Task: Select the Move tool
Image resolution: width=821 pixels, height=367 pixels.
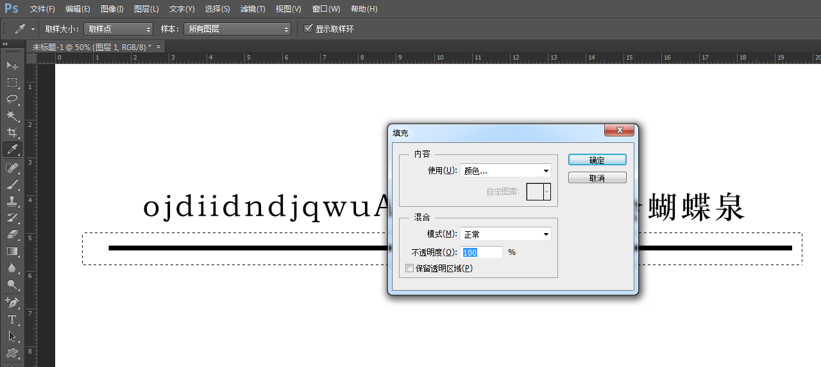Action: [x=12, y=65]
